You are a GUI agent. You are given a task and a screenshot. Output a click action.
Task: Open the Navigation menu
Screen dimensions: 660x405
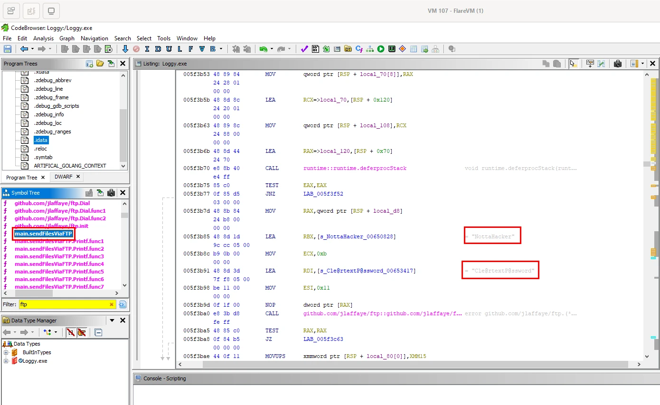pyautogui.click(x=94, y=38)
